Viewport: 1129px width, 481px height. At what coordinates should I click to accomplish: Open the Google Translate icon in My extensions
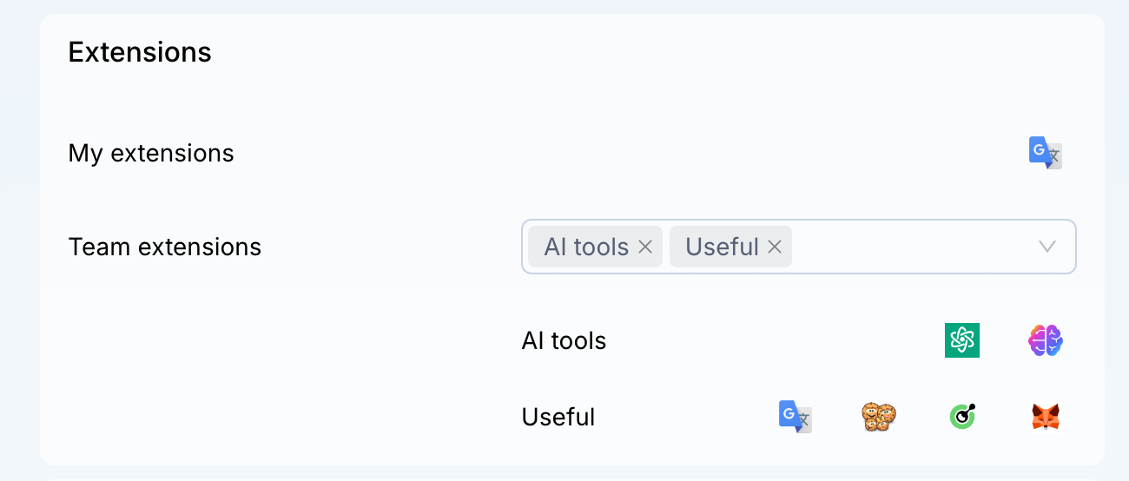click(x=1046, y=153)
